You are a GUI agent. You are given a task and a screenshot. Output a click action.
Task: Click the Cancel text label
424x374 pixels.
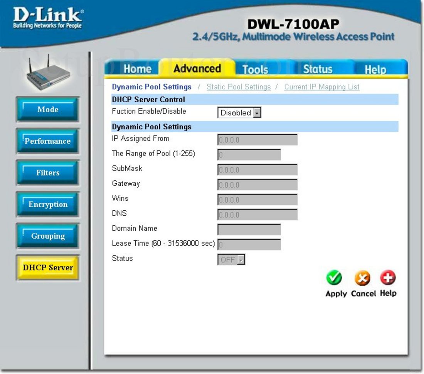363,294
